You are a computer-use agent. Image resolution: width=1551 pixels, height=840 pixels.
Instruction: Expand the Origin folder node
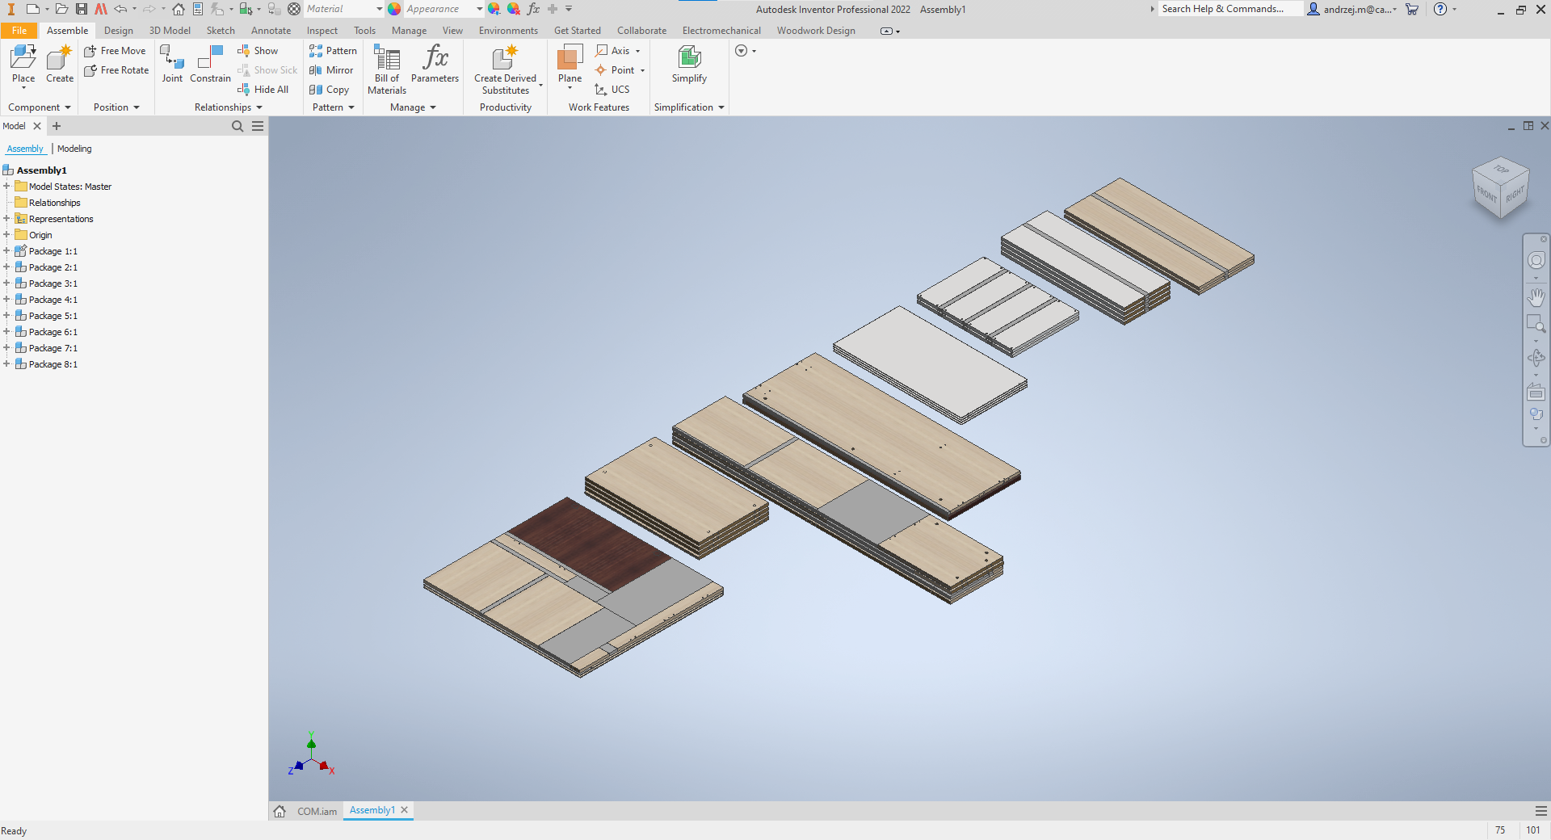pyautogui.click(x=6, y=235)
